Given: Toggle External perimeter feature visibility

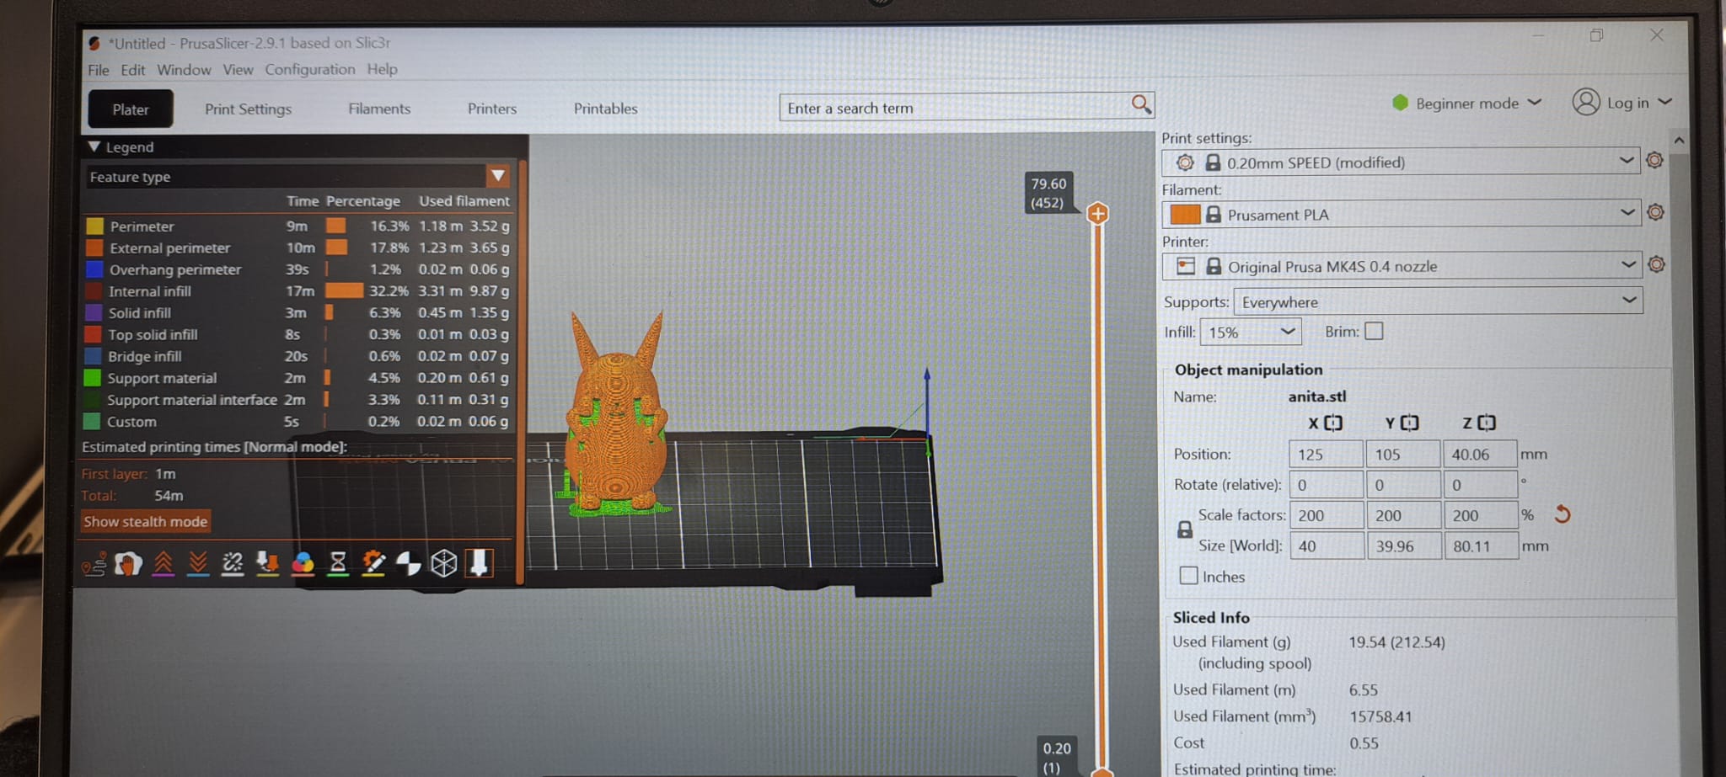Looking at the screenshot, I should pyautogui.click(x=94, y=247).
